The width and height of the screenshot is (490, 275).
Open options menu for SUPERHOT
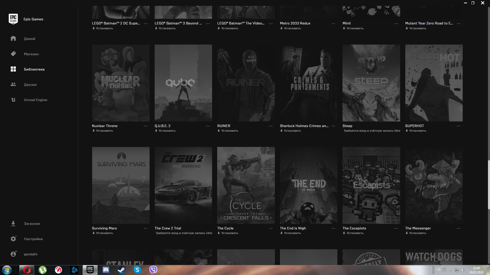pyautogui.click(x=459, y=126)
